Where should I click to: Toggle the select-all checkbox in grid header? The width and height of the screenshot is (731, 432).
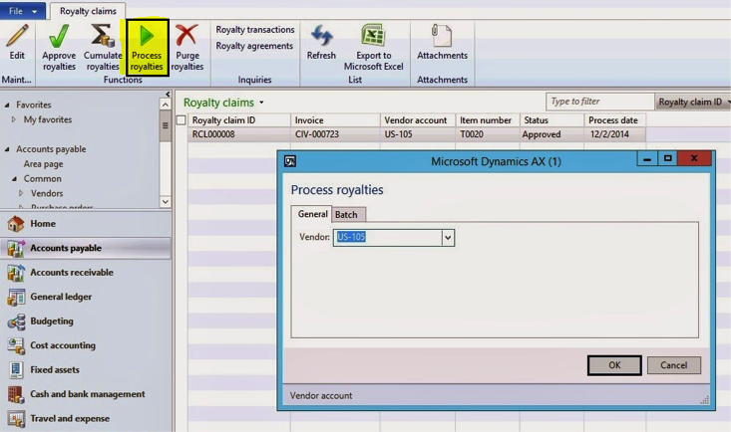point(182,120)
